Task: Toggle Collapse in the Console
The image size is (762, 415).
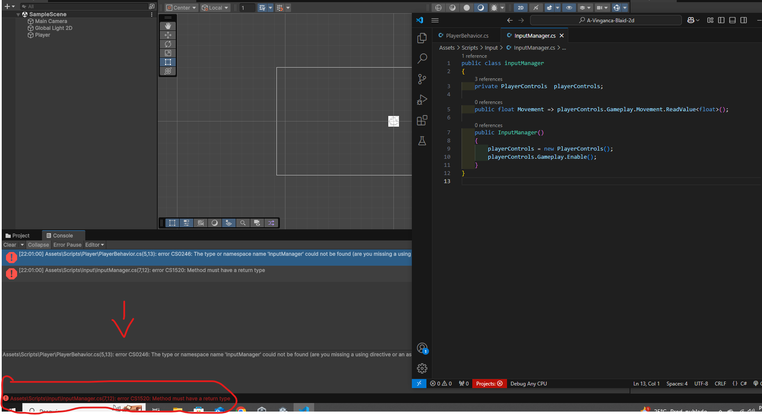Action: pyautogui.click(x=39, y=245)
